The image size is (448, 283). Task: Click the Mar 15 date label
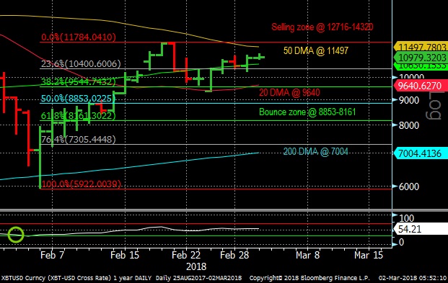369,255
